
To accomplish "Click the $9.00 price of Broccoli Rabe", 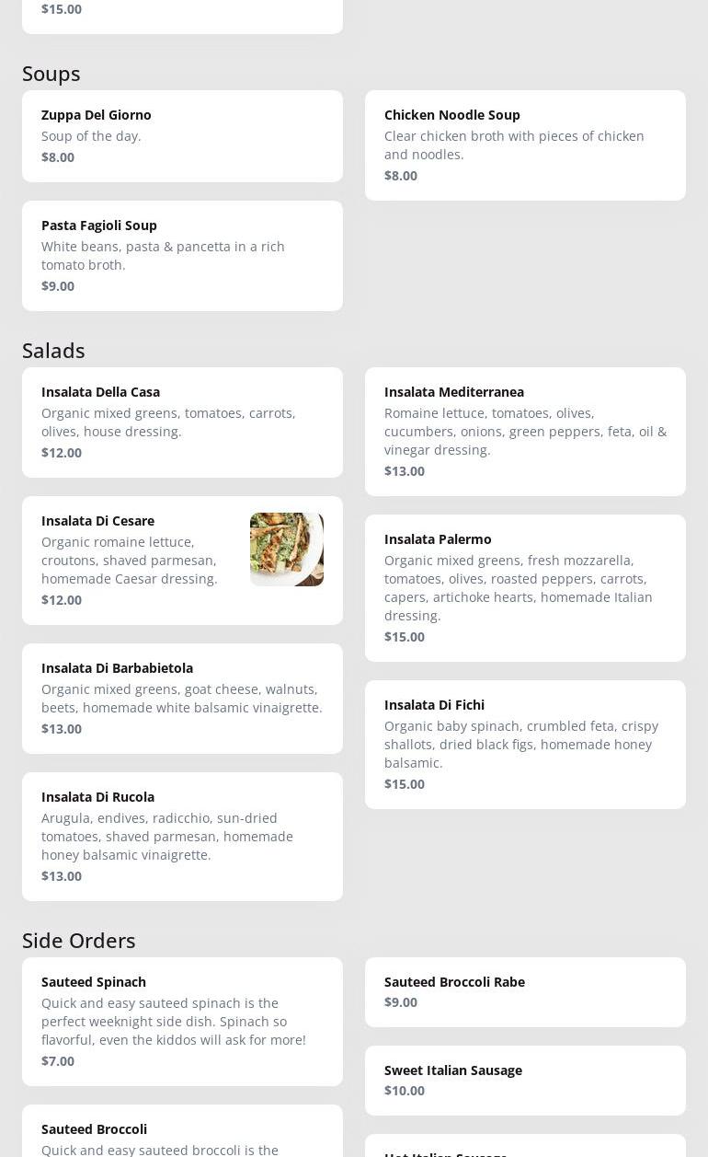I will click(x=401, y=1001).
